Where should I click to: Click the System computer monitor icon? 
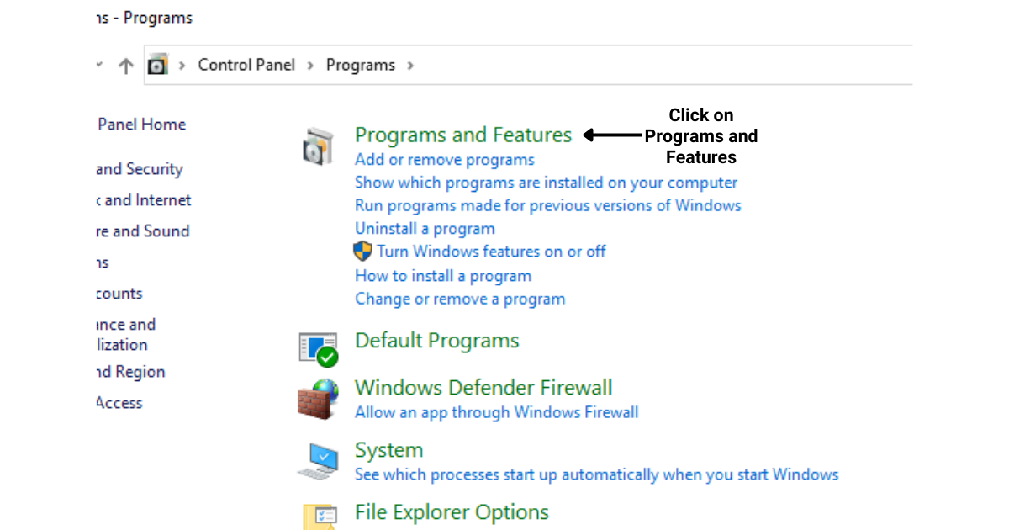[x=318, y=461]
